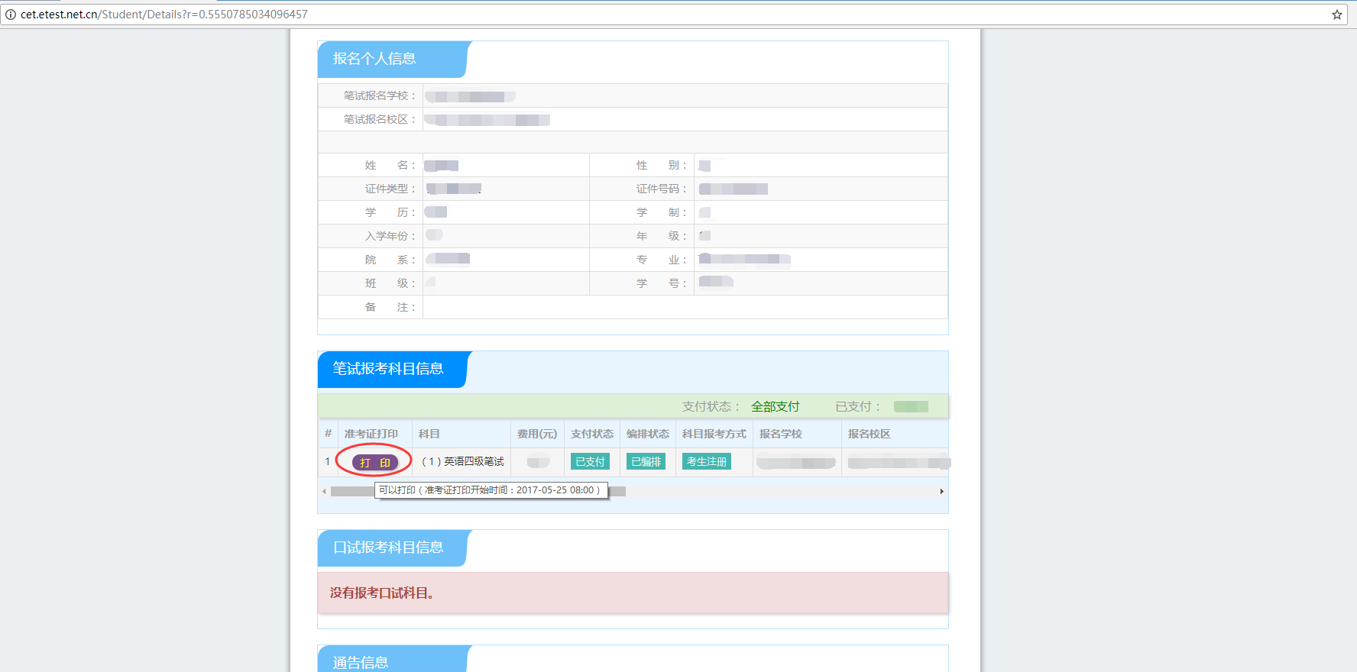
Task: Click the 支付状态 column header
Action: pos(591,434)
